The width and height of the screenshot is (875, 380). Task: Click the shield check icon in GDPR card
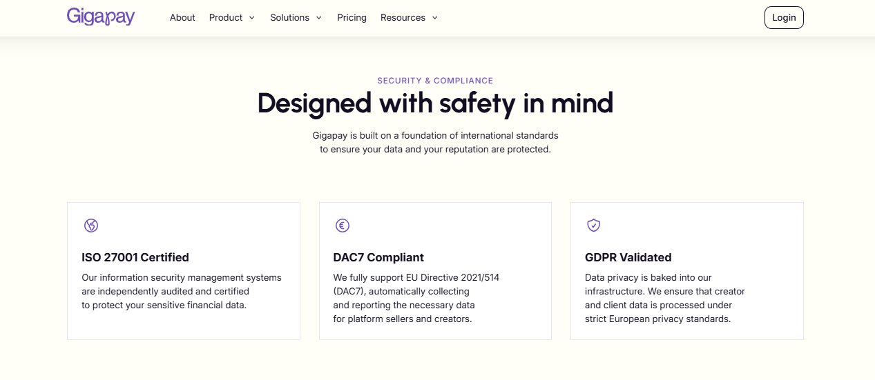point(593,226)
